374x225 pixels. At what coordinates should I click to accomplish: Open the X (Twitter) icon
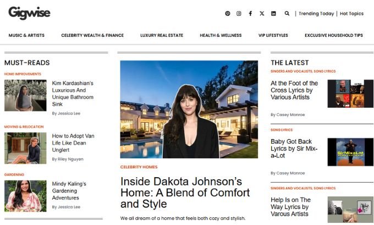click(262, 13)
